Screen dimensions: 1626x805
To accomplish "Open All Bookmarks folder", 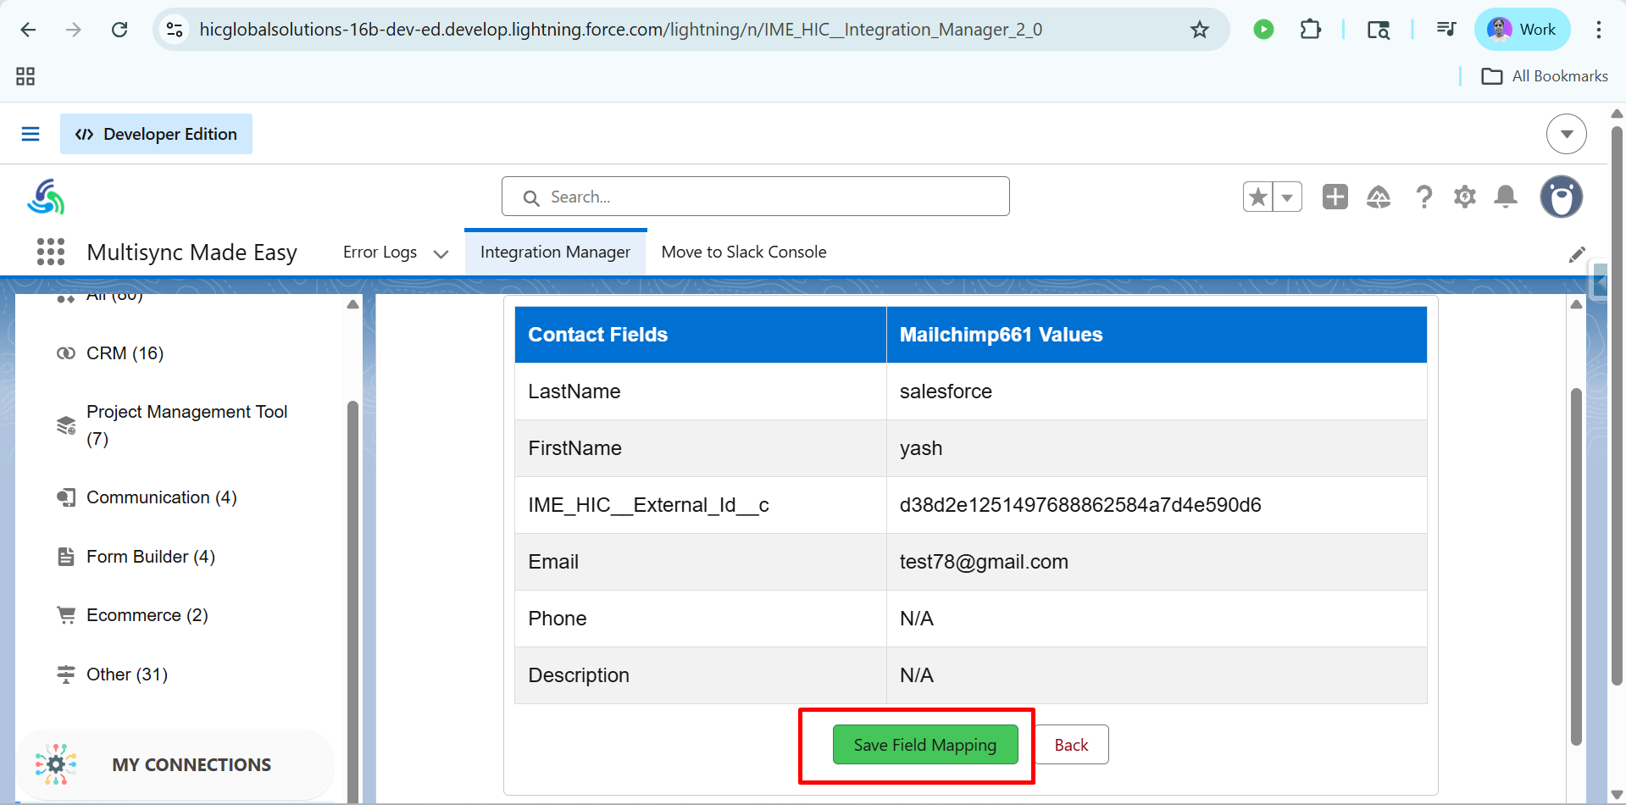I will 1545,76.
